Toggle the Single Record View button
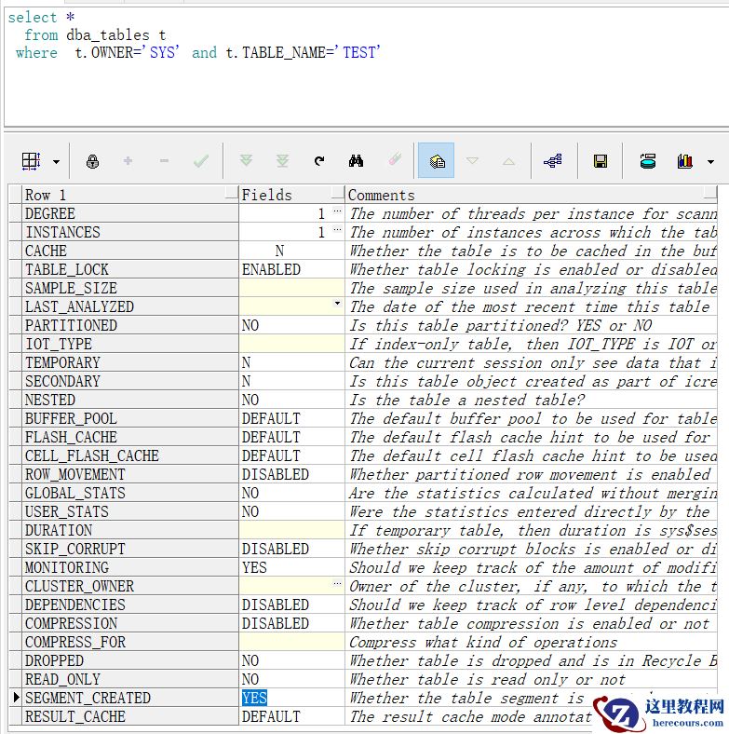The image size is (729, 734). coord(437,161)
